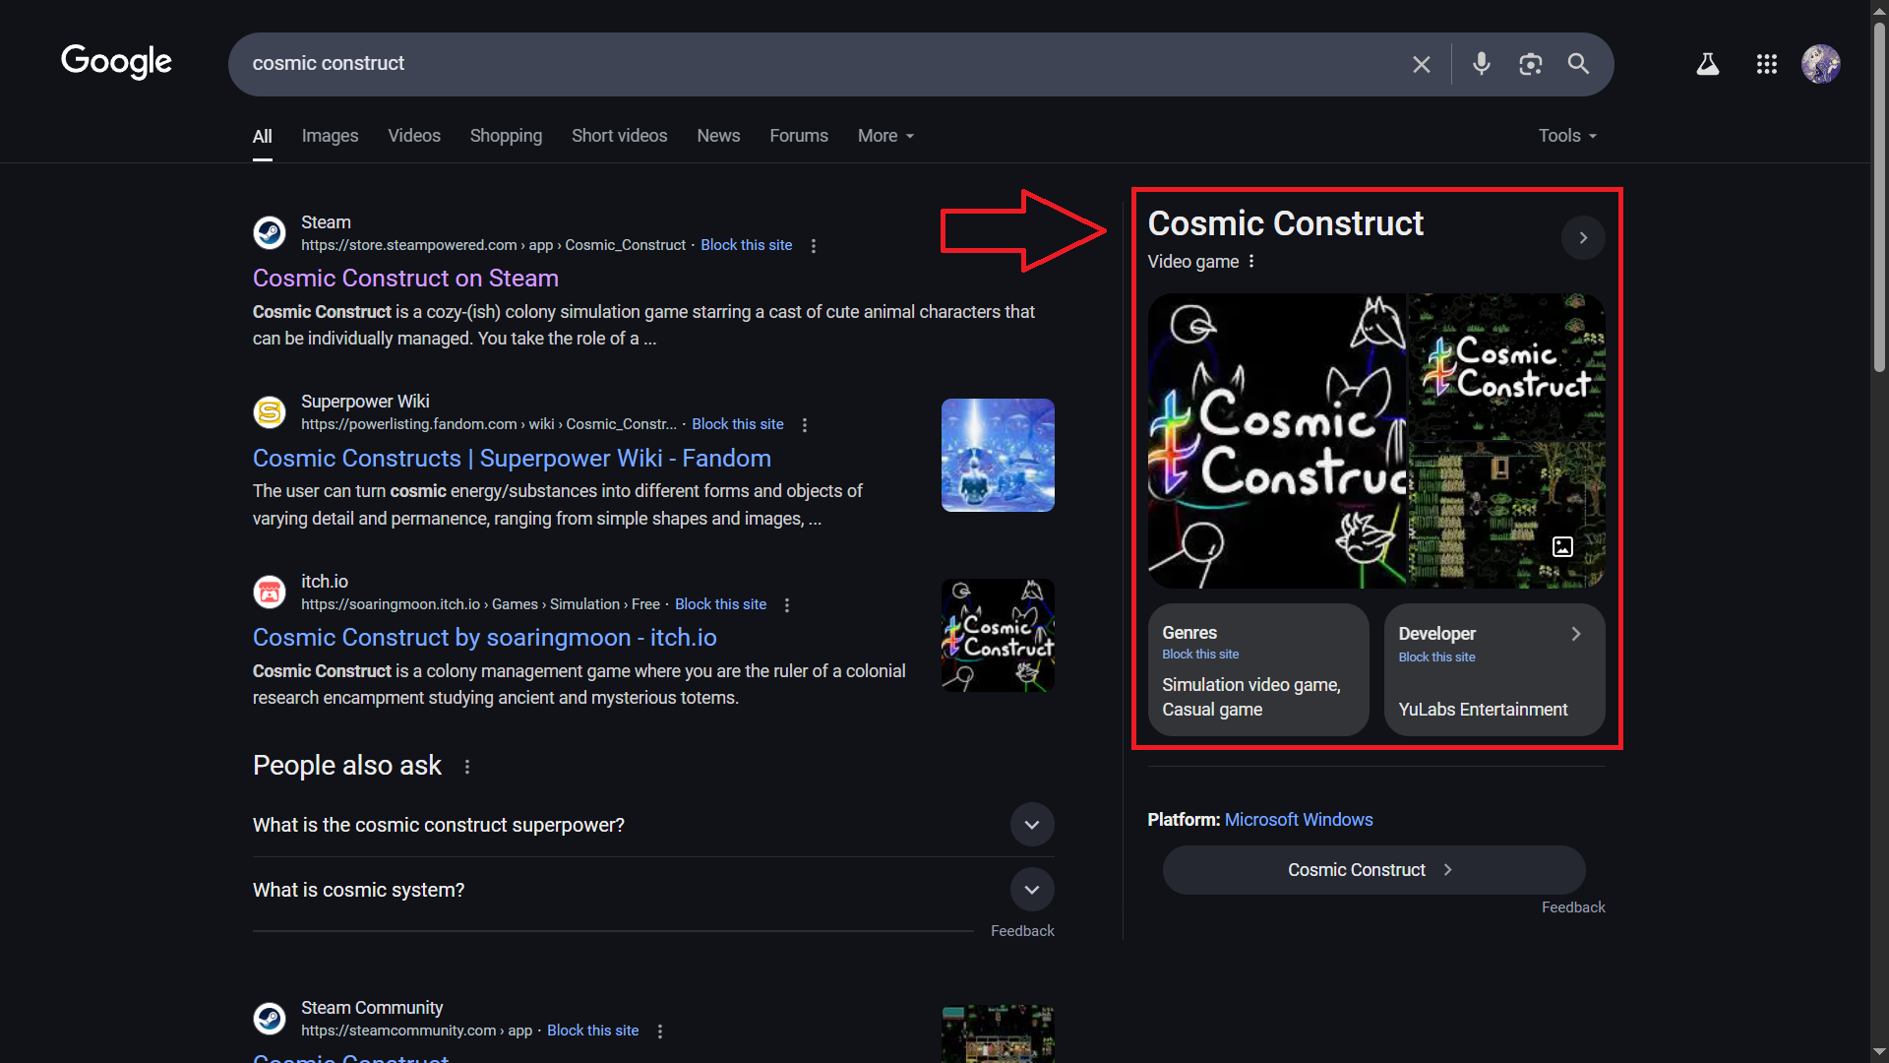Switch to the Videos tab
Image resolution: width=1889 pixels, height=1063 pixels.
pos(414,136)
